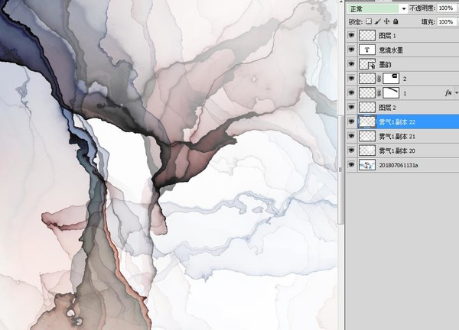Click the 不透明度 opacity label
Image resolution: width=459 pixels, height=330 pixels.
point(422,8)
